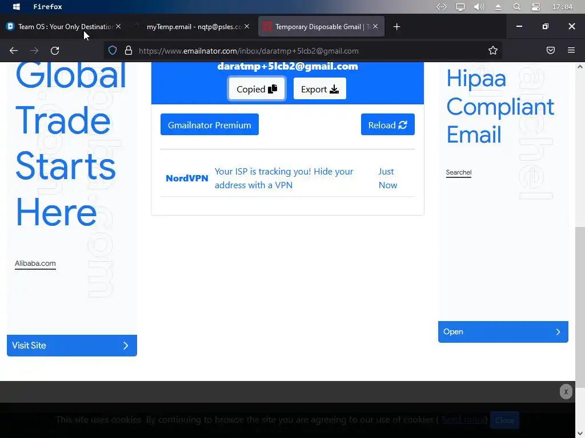Open the Hipaa Compliant Email ad headline
The width and height of the screenshot is (585, 438).
[x=500, y=106]
